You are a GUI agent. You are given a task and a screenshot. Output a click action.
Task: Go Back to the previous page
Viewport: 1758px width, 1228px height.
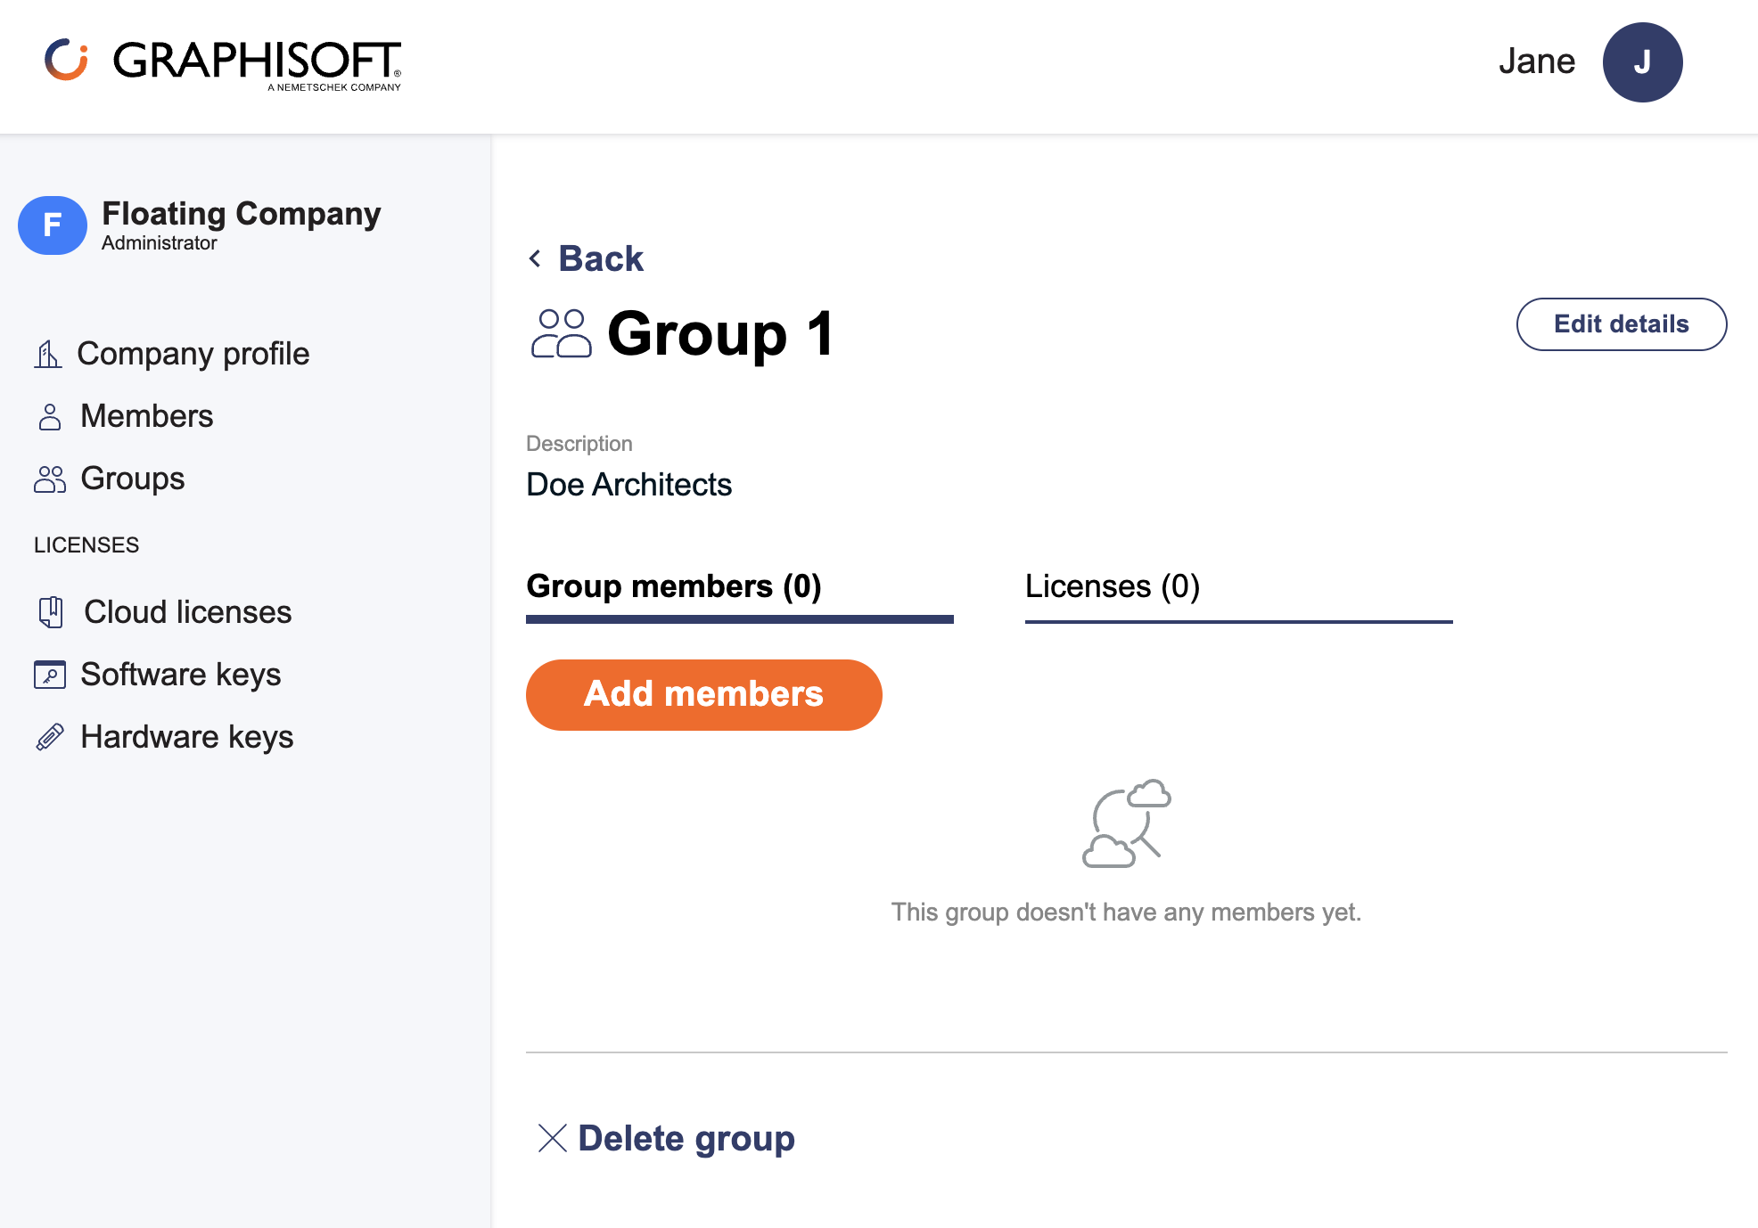pyautogui.click(x=600, y=258)
